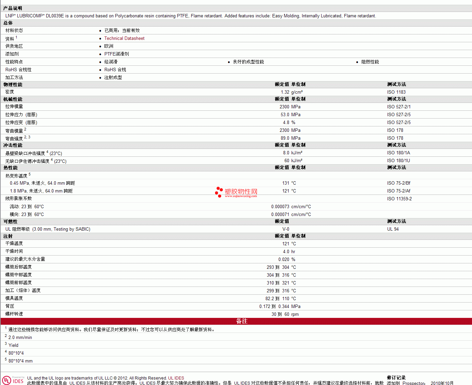Select the 131 °C deflection temperature value
Viewport: 472px width, 385px height.
[289, 183]
